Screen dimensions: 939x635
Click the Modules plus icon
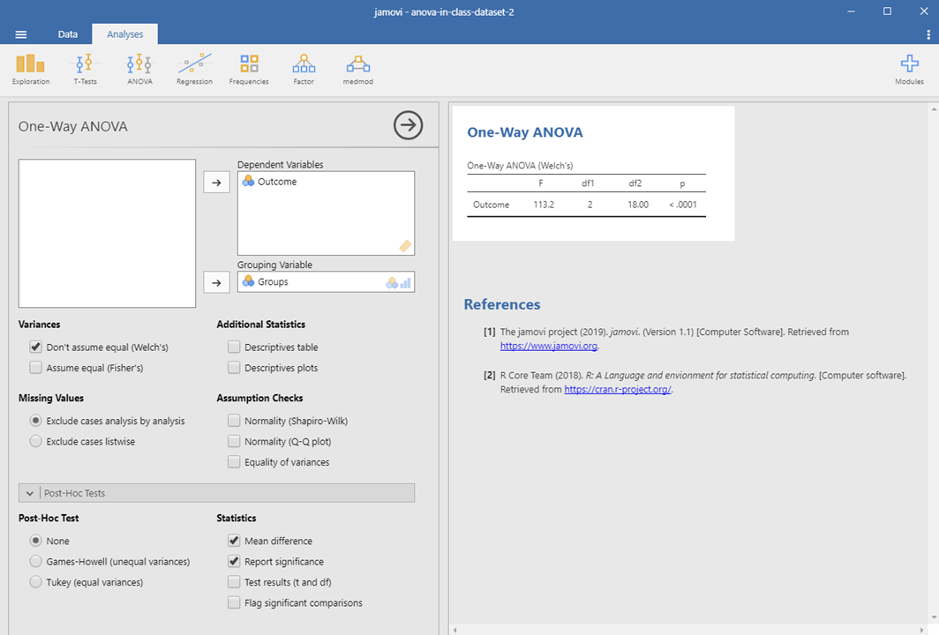(909, 64)
